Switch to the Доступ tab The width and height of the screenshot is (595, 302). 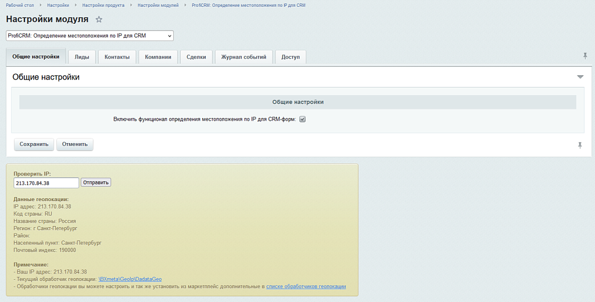coord(291,57)
